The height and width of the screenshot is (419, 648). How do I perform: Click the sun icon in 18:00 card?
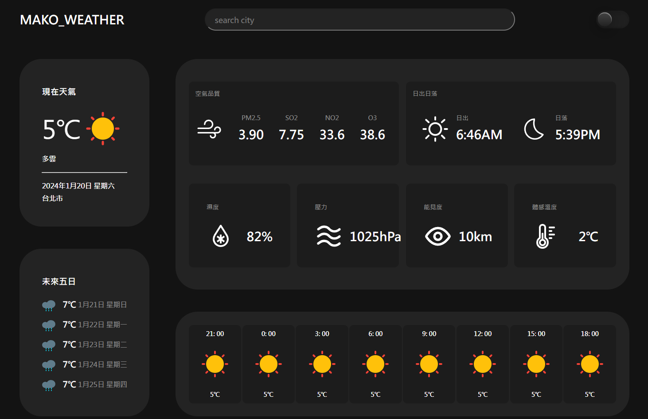tap(589, 364)
